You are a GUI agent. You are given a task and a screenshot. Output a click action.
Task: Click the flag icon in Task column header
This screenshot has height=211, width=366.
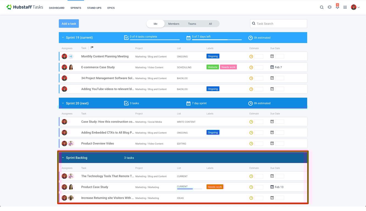tap(92, 48)
